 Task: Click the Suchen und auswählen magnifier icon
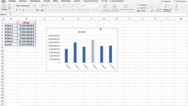click(167, 6)
